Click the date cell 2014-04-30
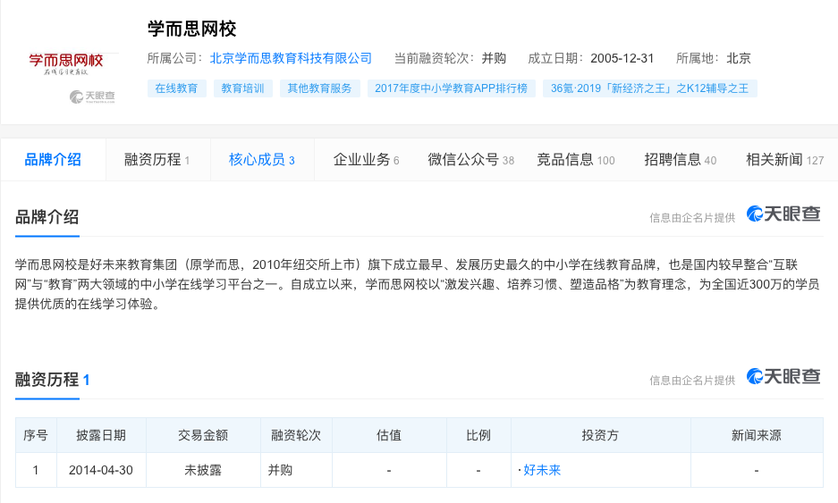838x503 pixels. 101,470
